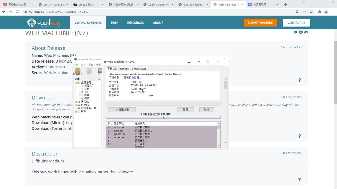Open the ABOUT nav item
This screenshot has width=337, height=189.
(158, 23)
